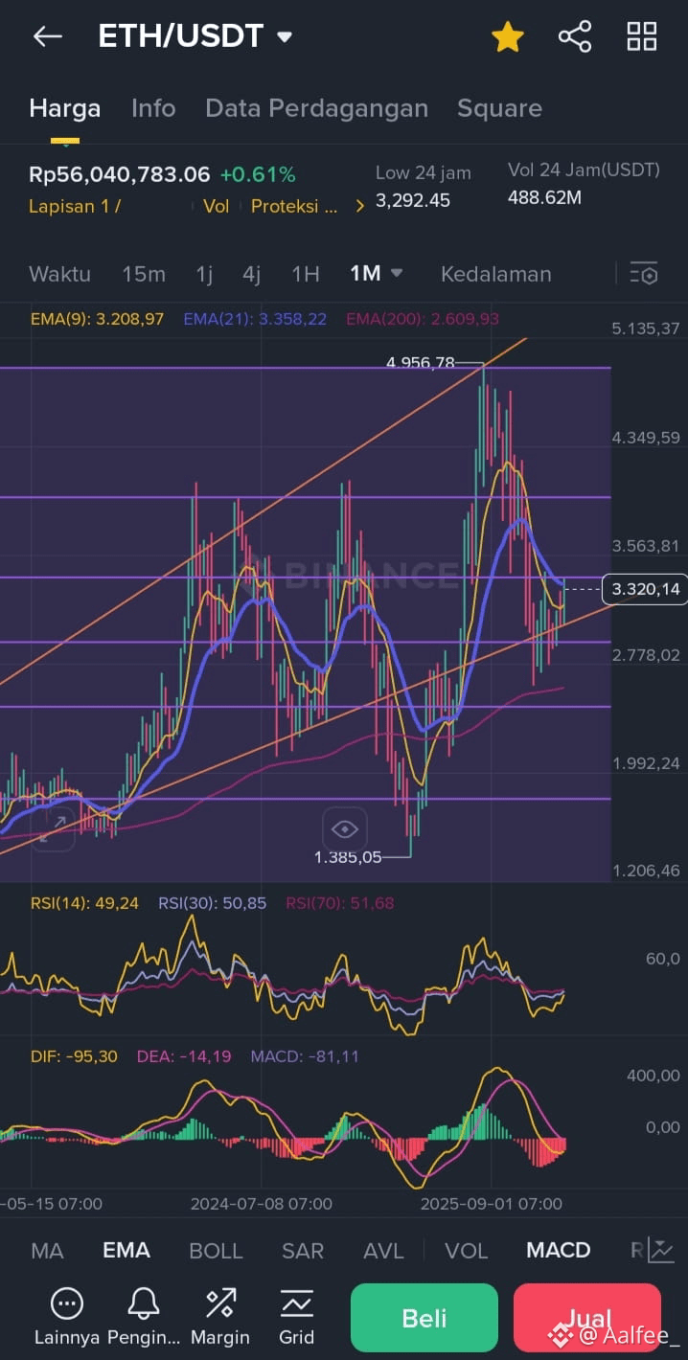Tap the Vol tag
The width and height of the screenshot is (688, 1360).
click(x=217, y=206)
